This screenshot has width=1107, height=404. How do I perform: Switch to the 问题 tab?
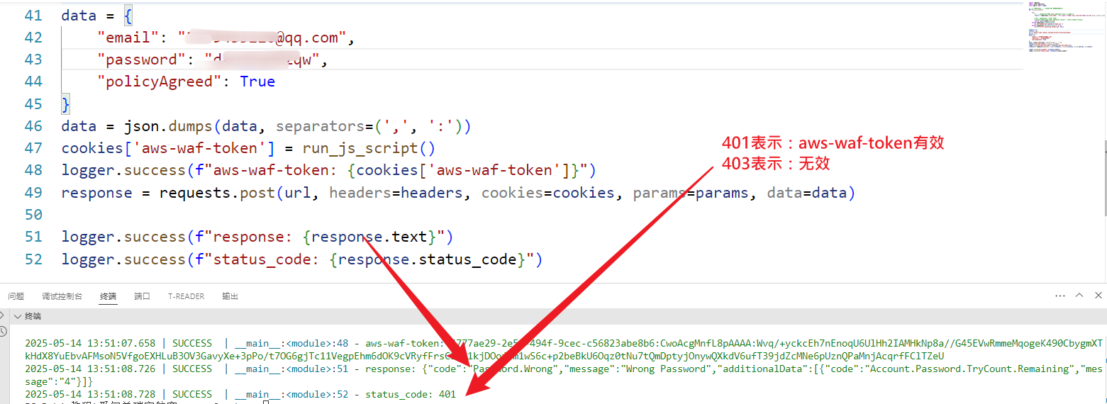(16, 296)
